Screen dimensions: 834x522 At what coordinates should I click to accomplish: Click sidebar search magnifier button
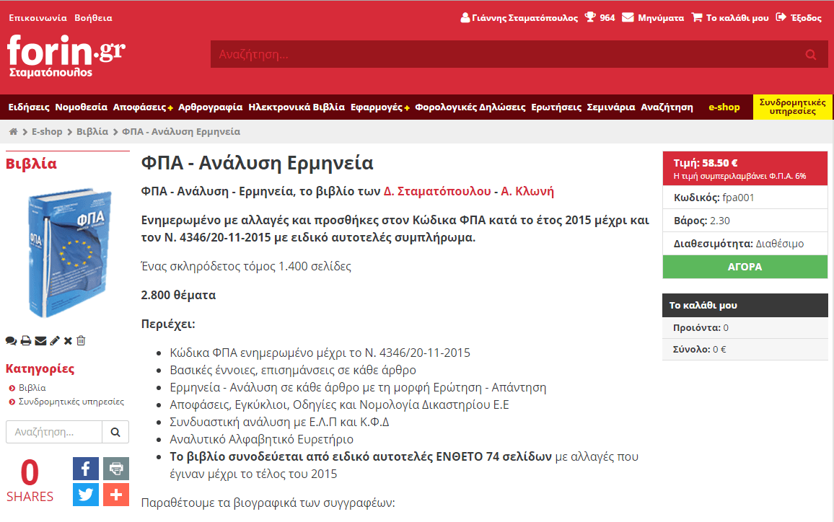[x=115, y=432]
